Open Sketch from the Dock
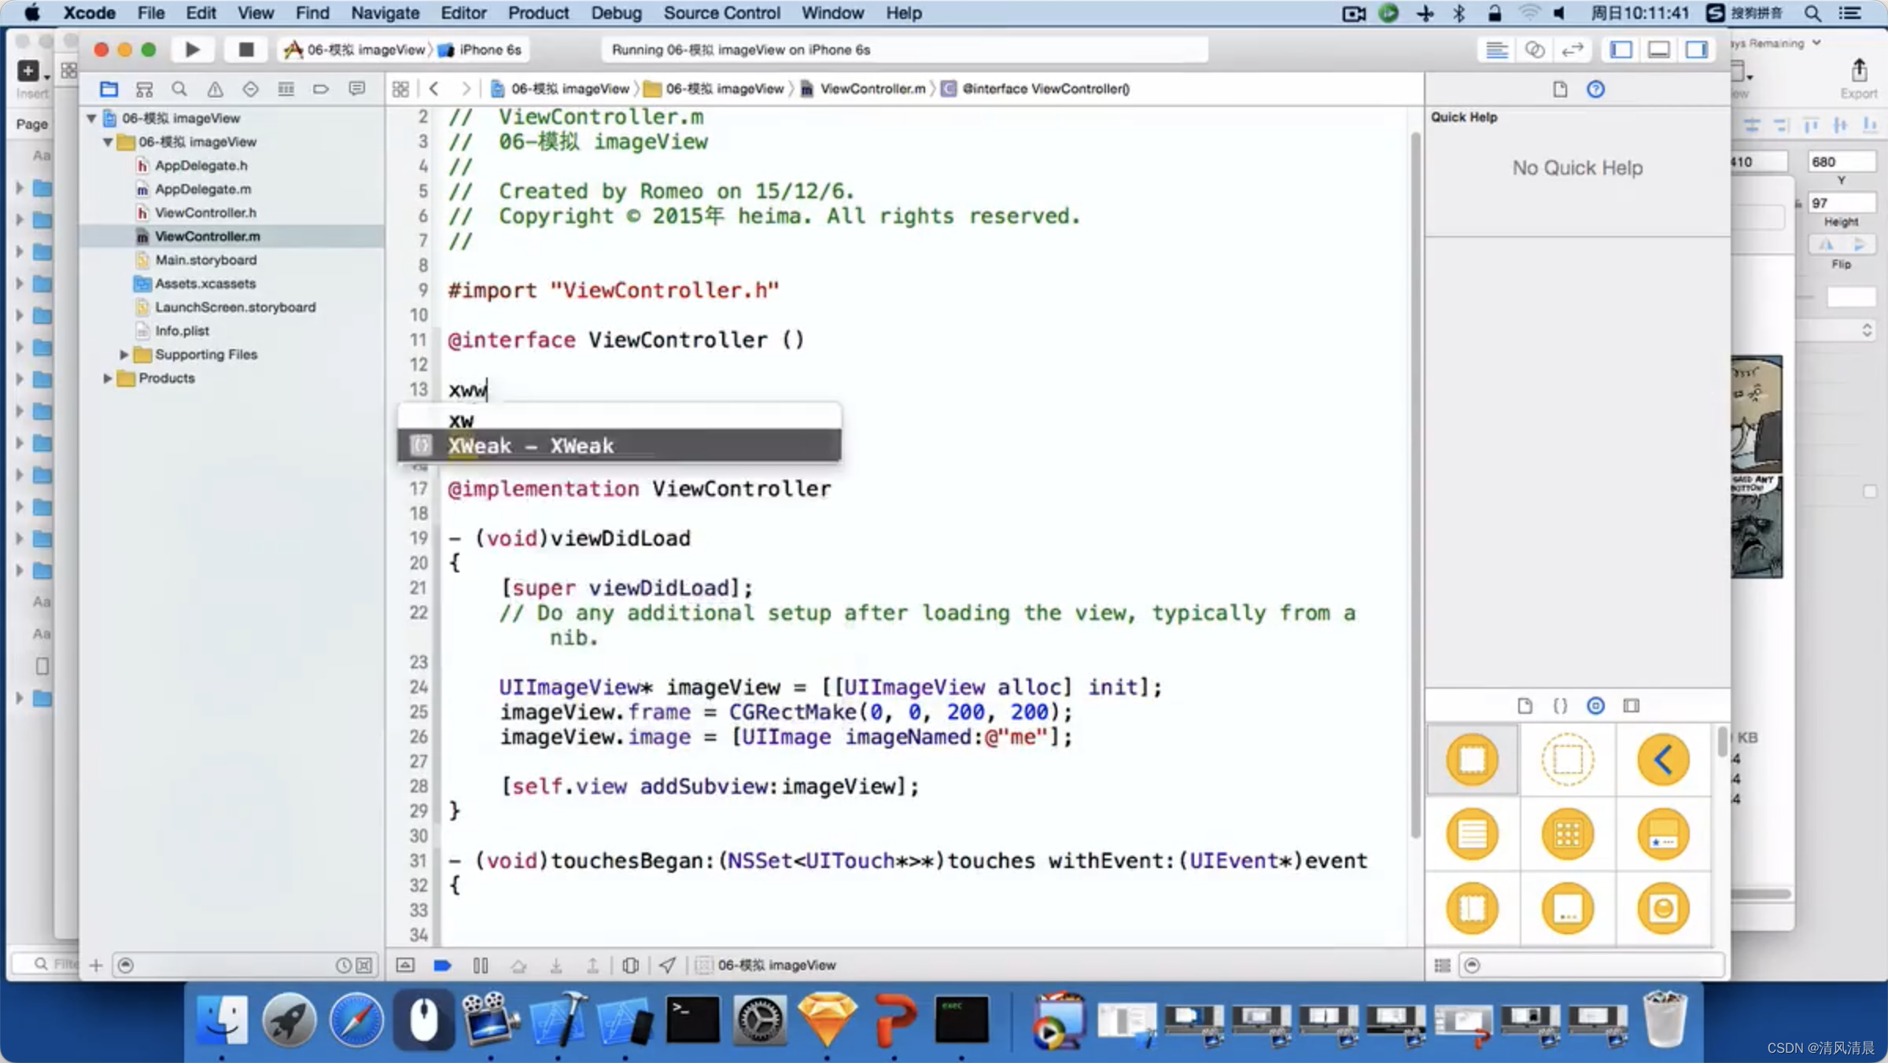The height and width of the screenshot is (1063, 1888). 827,1021
